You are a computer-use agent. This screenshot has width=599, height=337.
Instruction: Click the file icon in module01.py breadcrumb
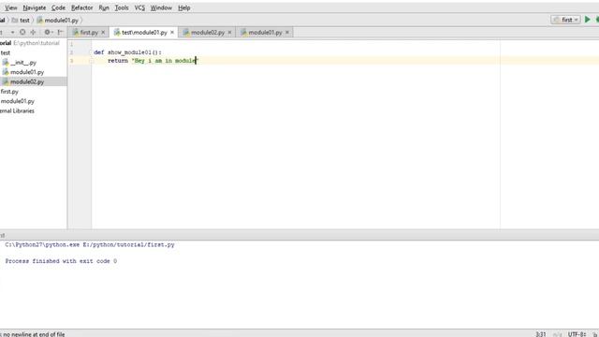pyautogui.click(x=39, y=21)
